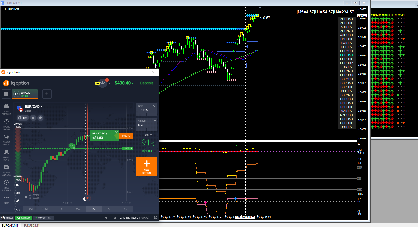Open the 30s candle interval selector
Viewport: 418px width, 227px height.
tap(18, 193)
